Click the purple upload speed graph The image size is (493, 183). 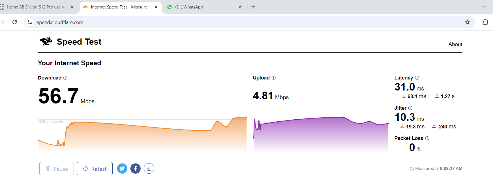coord(321,134)
